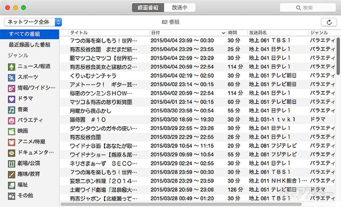This screenshot has height=207, width=341.
Task: Click the 劇場/公演 genre icon
Action: point(11,164)
